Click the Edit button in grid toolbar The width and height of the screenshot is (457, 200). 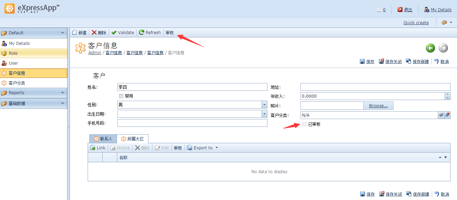tap(162, 148)
